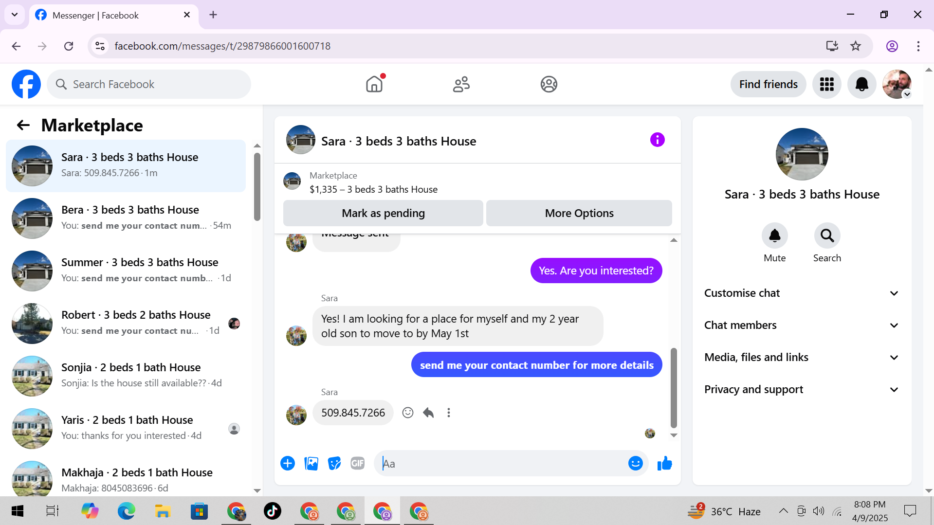Click the Mark as pending button
Image resolution: width=934 pixels, height=525 pixels.
click(383, 213)
